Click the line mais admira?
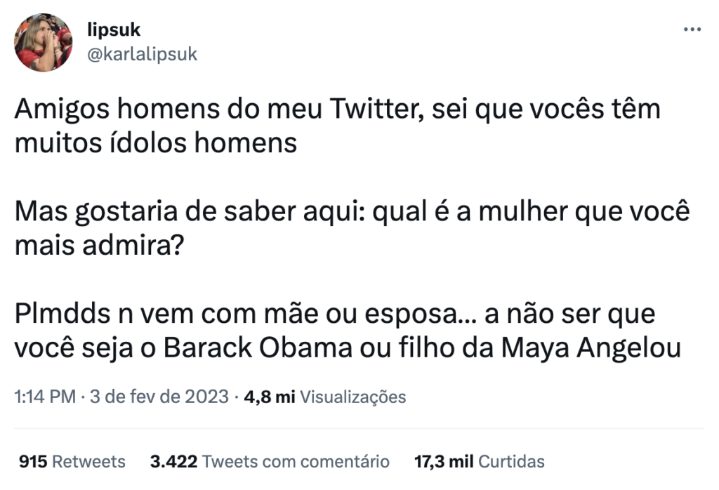This screenshot has width=719, height=490. point(99,245)
